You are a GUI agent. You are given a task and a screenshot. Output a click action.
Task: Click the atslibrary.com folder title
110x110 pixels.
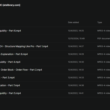tap(10, 5)
